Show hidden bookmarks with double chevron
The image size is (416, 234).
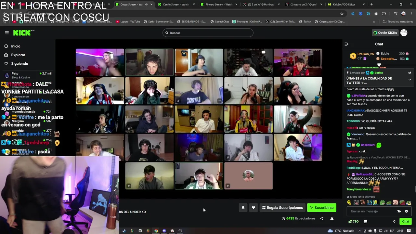374,22
